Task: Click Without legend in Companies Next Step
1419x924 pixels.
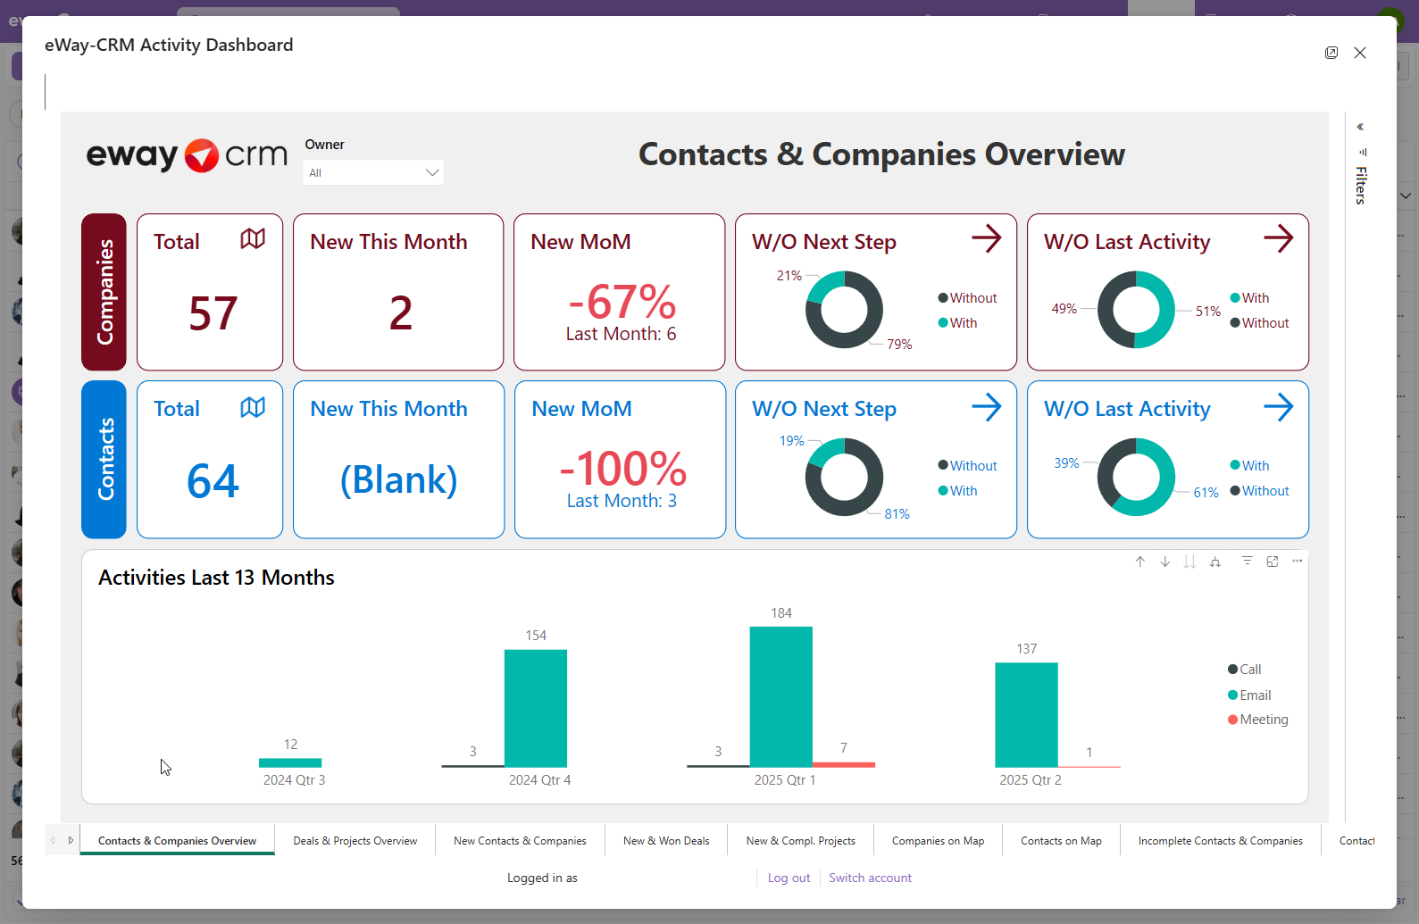Action: coord(967,298)
